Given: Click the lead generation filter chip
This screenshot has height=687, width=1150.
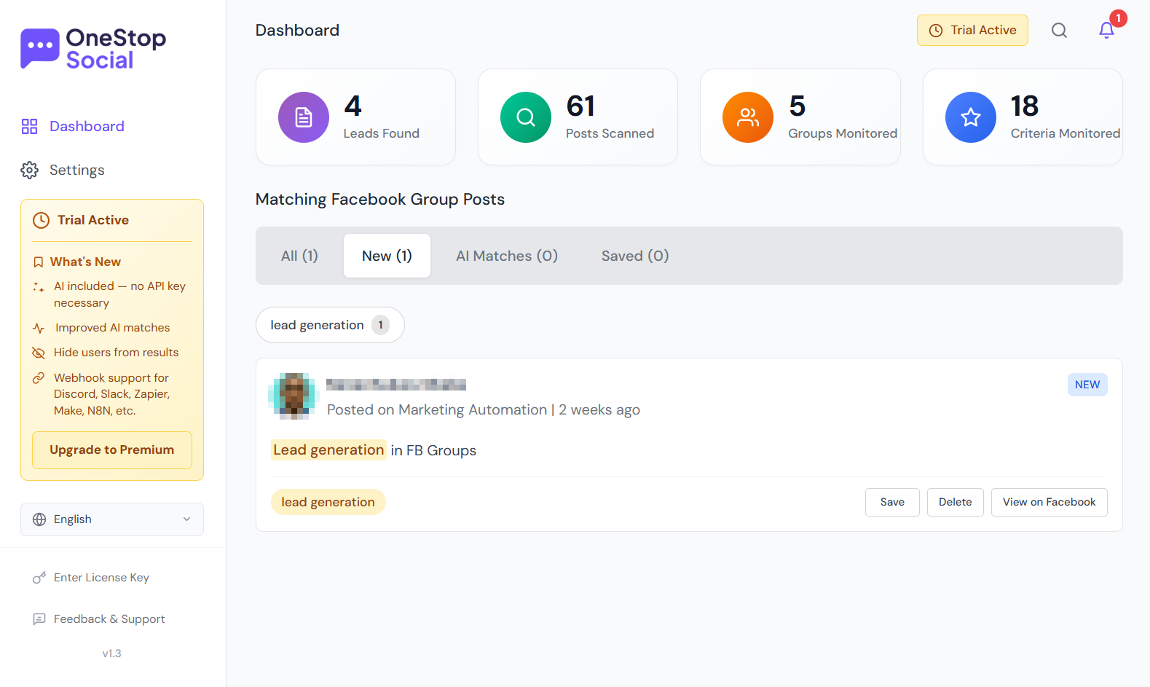Looking at the screenshot, I should 330,325.
